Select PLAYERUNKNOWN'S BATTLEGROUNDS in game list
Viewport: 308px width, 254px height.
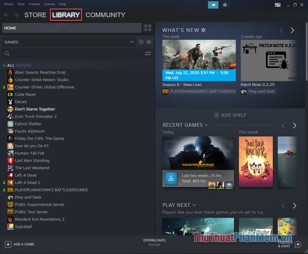click(x=51, y=190)
